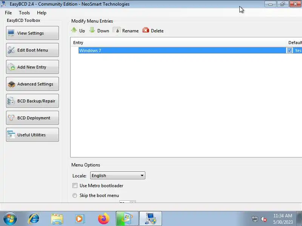Viewport: 302px width, 226px height.
Task: Enable Use Metro bootloader checkbox
Action: pos(75,185)
